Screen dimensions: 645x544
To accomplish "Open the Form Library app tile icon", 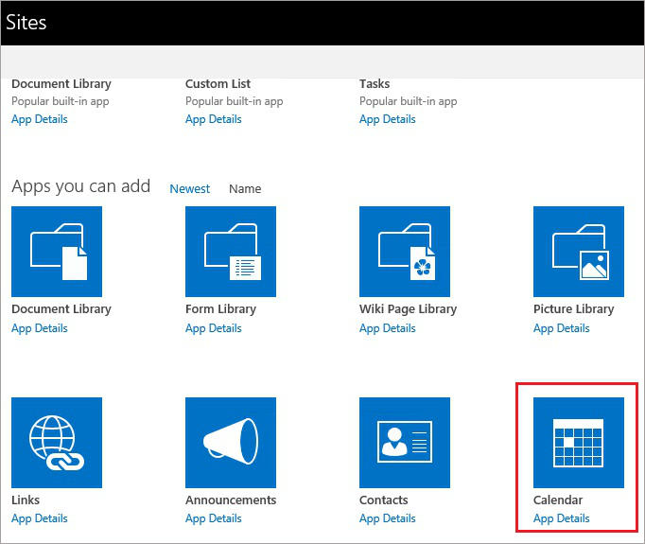I will click(231, 252).
